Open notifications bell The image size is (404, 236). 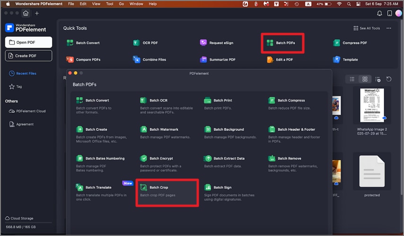coord(379,13)
